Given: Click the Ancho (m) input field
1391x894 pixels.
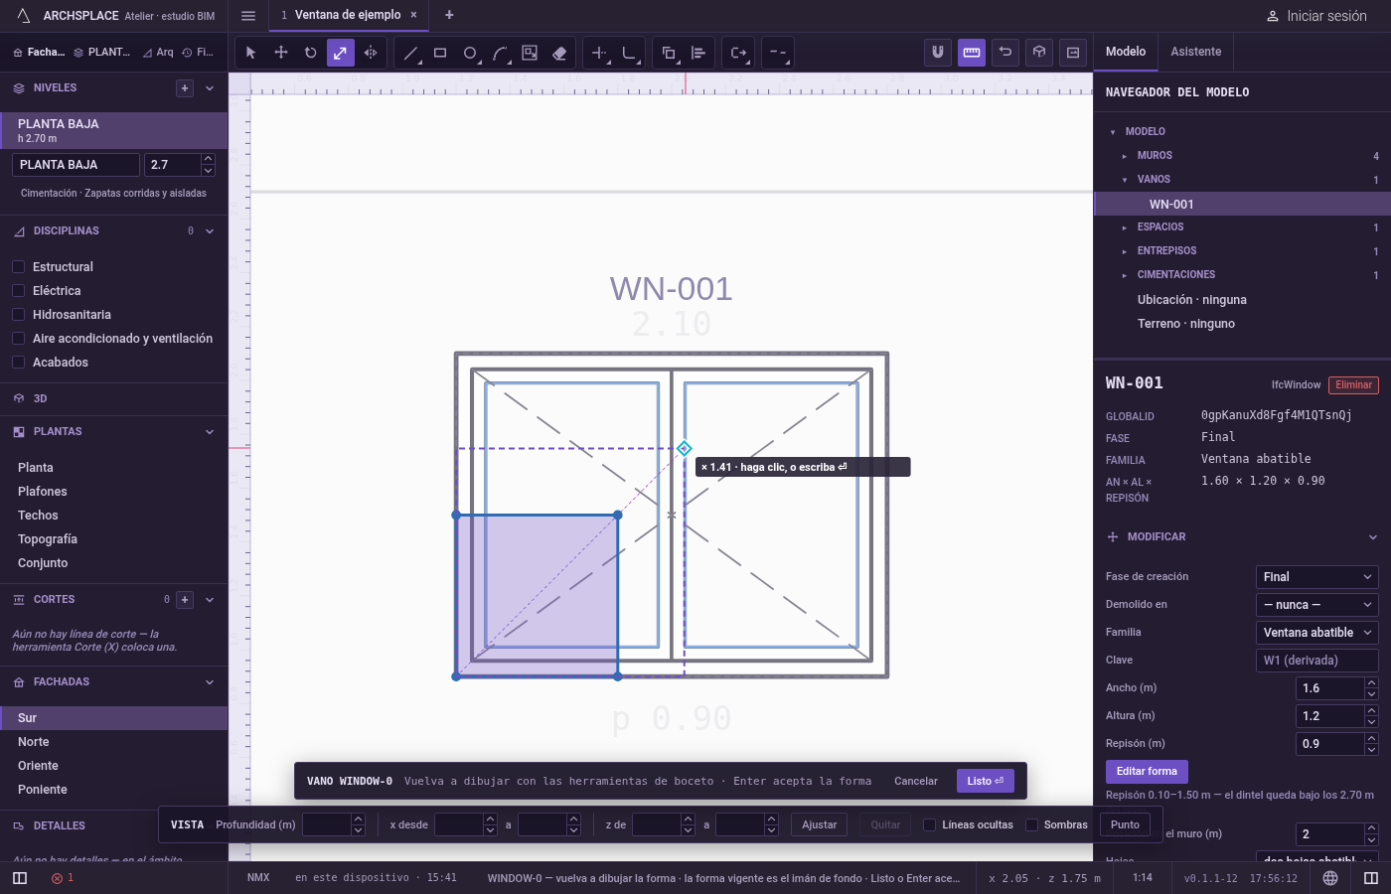Looking at the screenshot, I should point(1330,688).
